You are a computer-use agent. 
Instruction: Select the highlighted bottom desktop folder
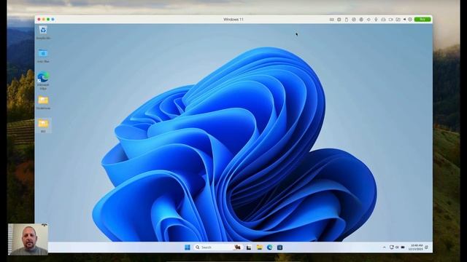point(43,125)
